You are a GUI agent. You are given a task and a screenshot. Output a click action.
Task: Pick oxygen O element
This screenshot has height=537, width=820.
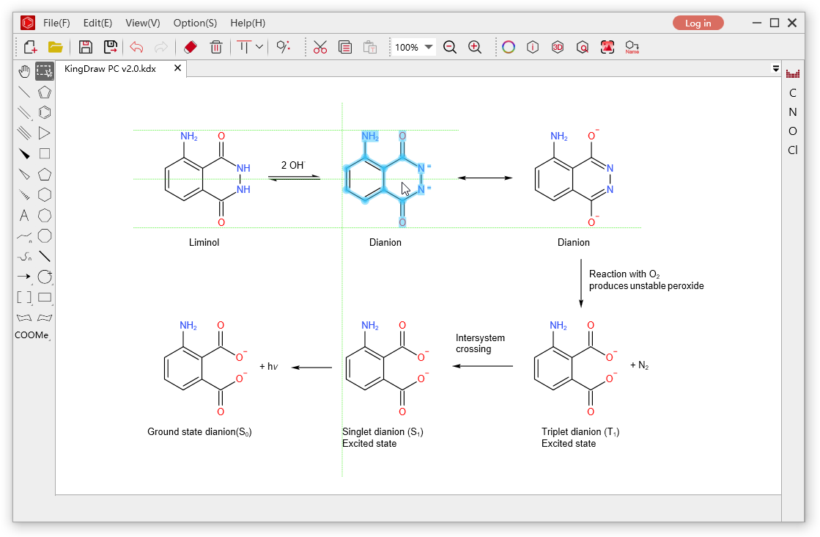pos(793,131)
